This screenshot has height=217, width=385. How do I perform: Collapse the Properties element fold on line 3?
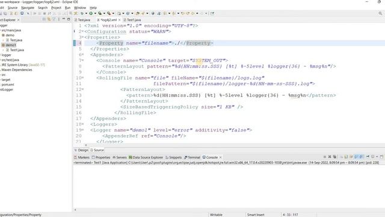(83, 37)
